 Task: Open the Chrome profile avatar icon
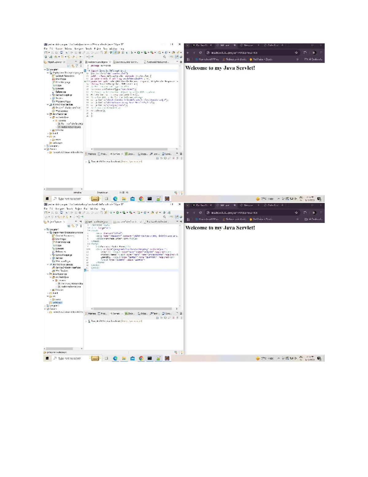(x=314, y=52)
